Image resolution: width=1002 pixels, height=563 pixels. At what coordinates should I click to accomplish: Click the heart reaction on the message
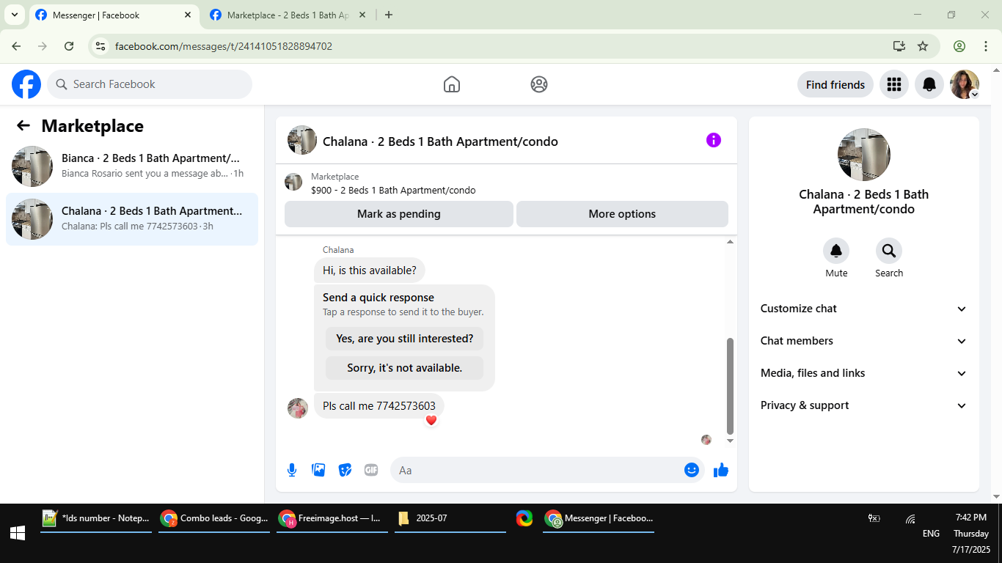point(431,420)
